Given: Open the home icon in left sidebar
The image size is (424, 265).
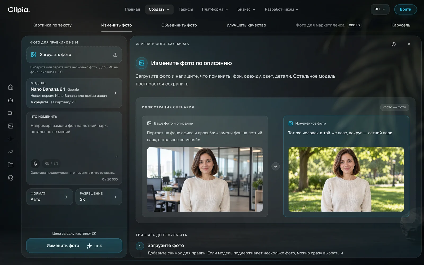Looking at the screenshot, I should pyautogui.click(x=11, y=87).
